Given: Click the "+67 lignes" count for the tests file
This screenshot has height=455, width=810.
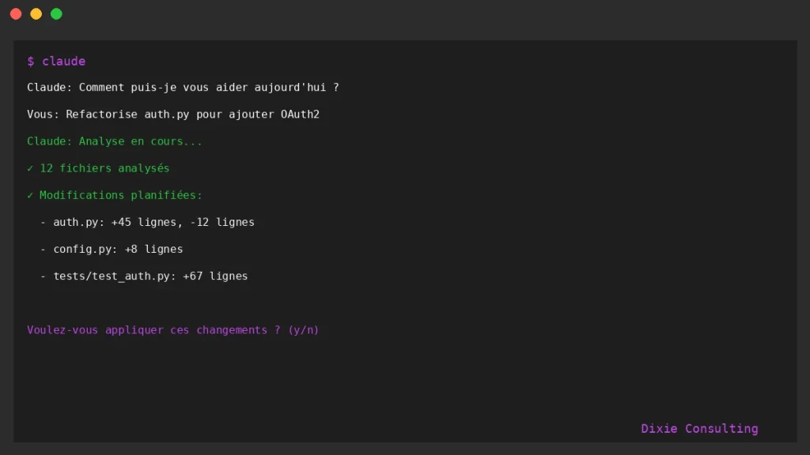Looking at the screenshot, I should (215, 276).
